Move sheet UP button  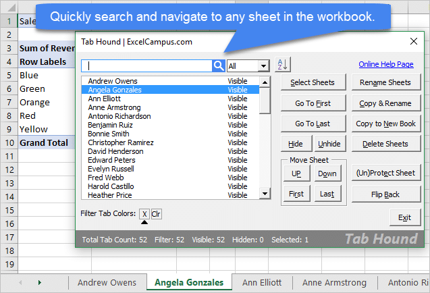296,174
